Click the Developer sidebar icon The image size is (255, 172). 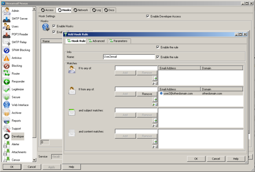tap(7, 137)
